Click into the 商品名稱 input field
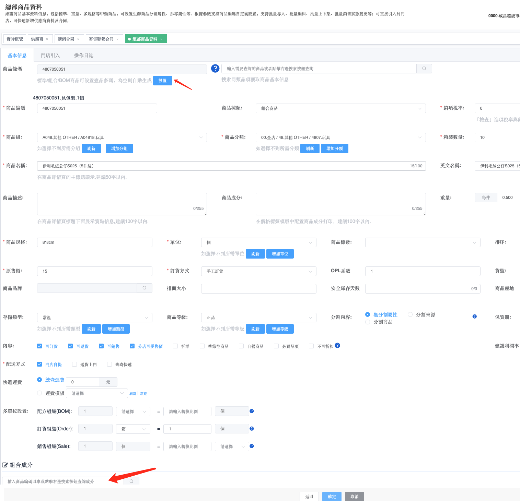 point(223,166)
